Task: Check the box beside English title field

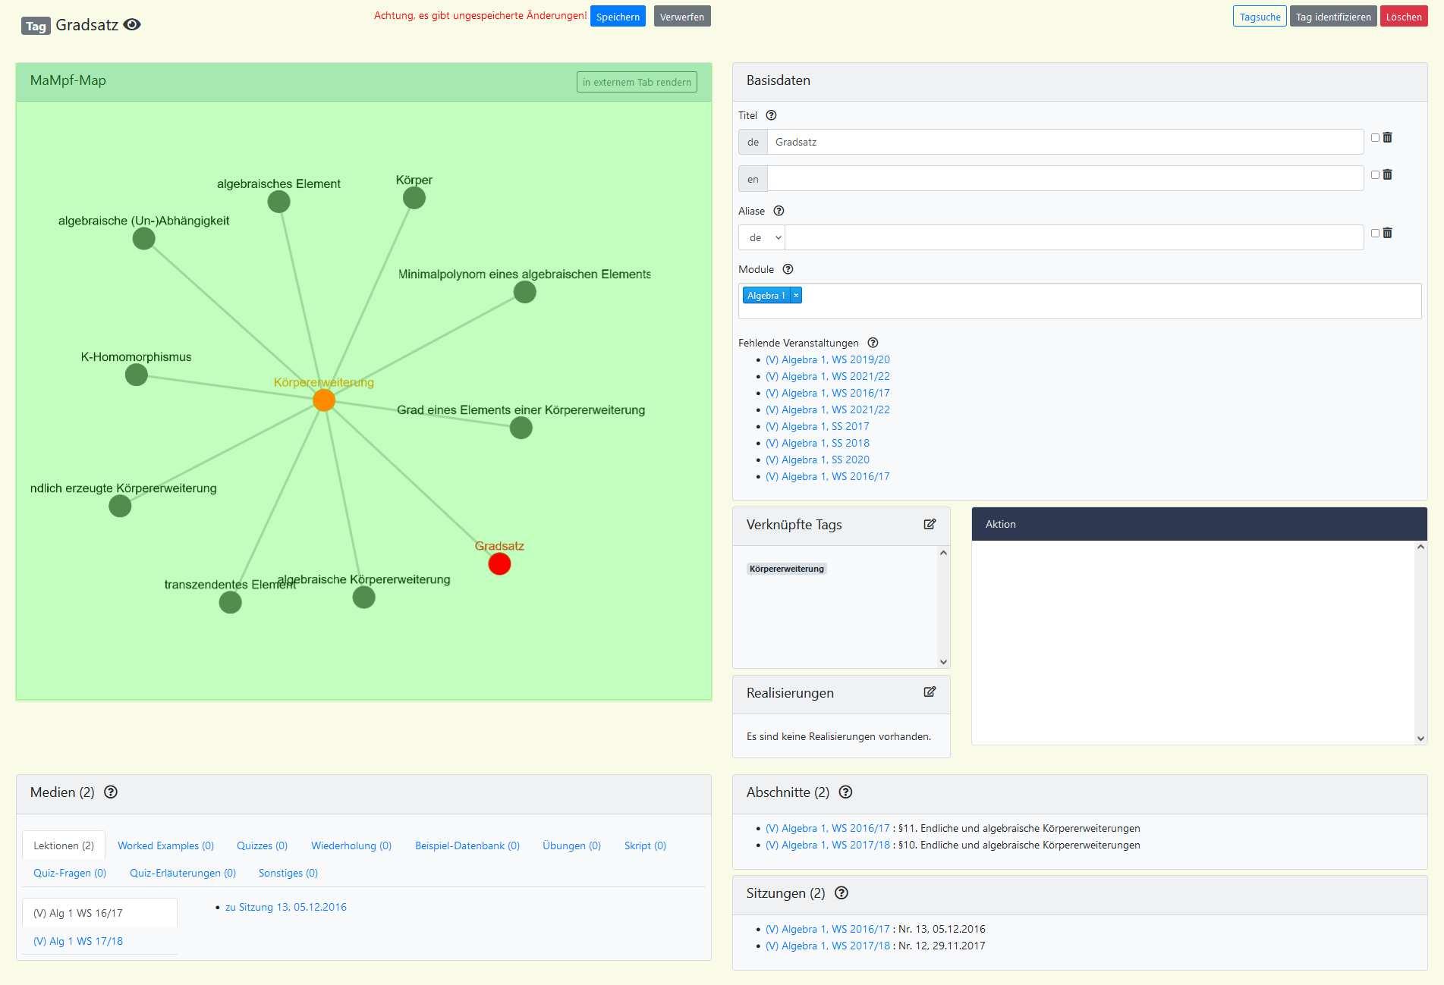Action: click(x=1375, y=175)
